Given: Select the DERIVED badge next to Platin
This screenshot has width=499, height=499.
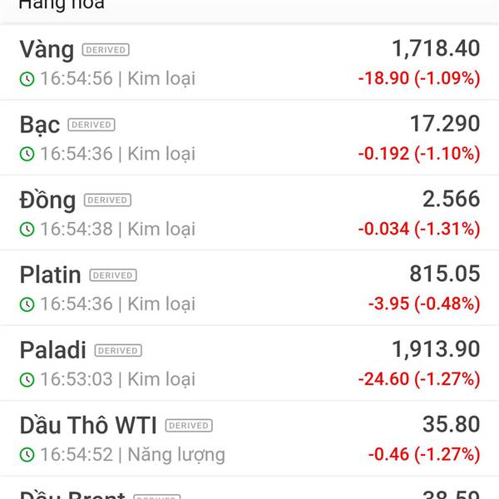Looking at the screenshot, I should [113, 275].
